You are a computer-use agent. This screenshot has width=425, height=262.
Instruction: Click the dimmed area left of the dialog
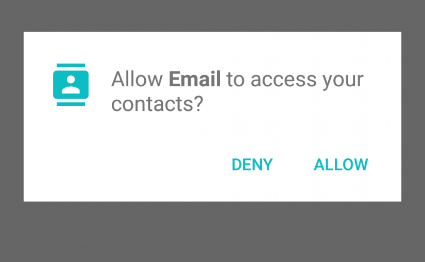click(x=12, y=117)
